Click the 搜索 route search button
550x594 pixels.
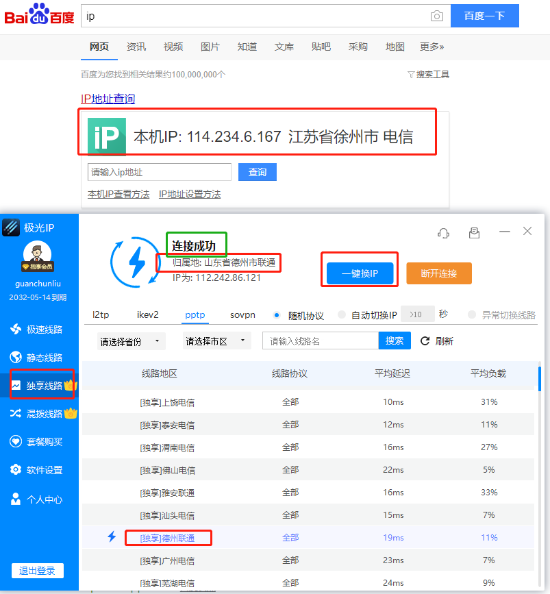coord(395,341)
